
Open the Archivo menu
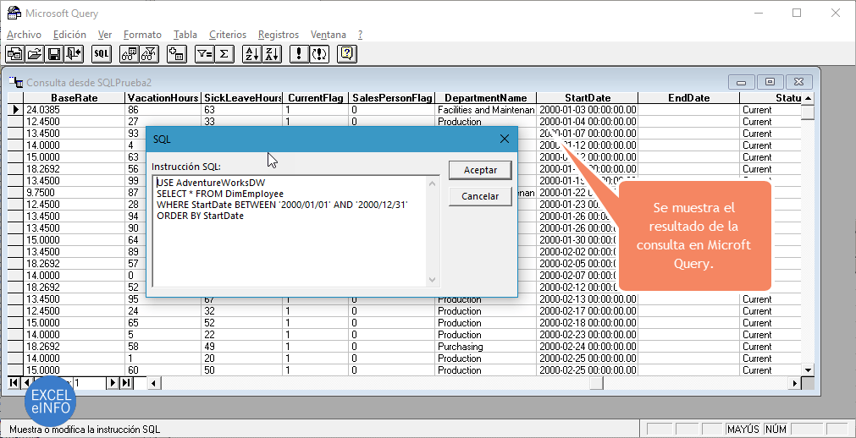(x=24, y=35)
